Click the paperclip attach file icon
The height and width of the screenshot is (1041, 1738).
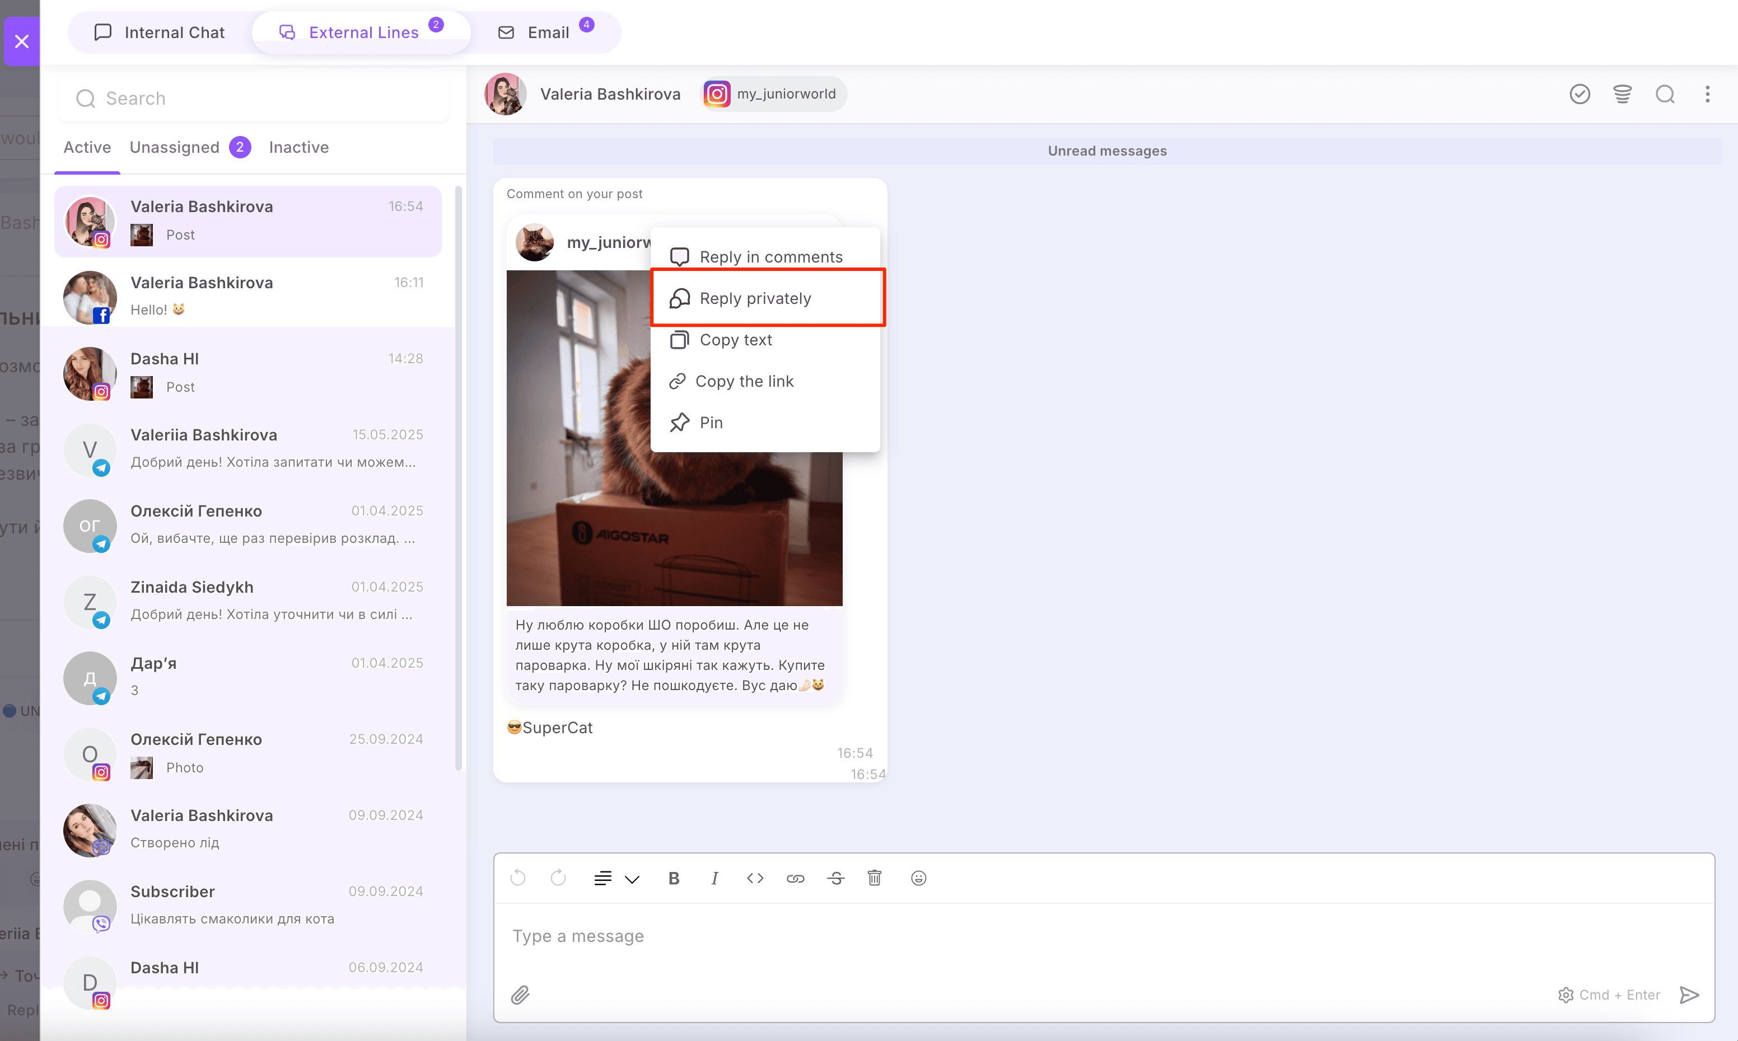tap(520, 995)
